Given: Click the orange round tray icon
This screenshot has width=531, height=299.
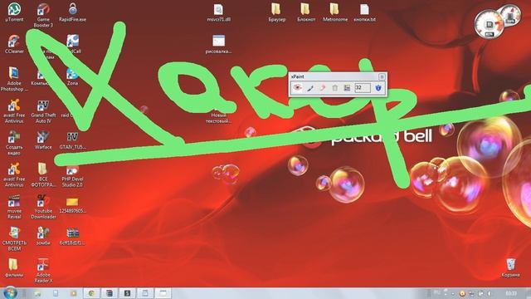Looking at the screenshot, I should point(462,293).
